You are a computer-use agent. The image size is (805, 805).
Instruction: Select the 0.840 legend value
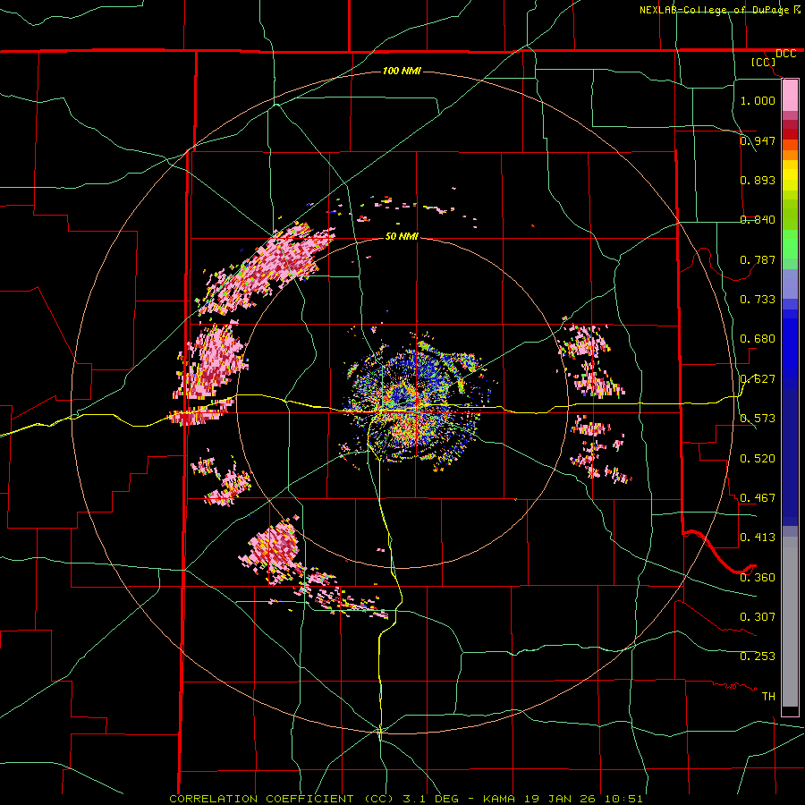[x=758, y=219]
